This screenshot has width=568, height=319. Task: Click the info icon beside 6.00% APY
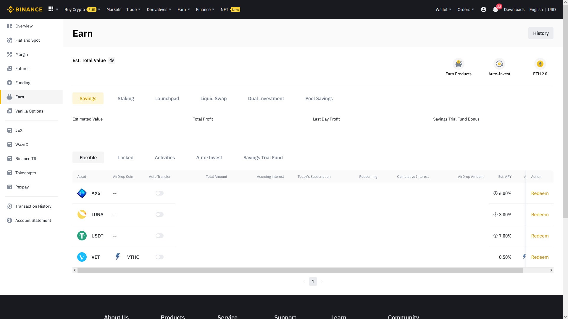[496, 193]
